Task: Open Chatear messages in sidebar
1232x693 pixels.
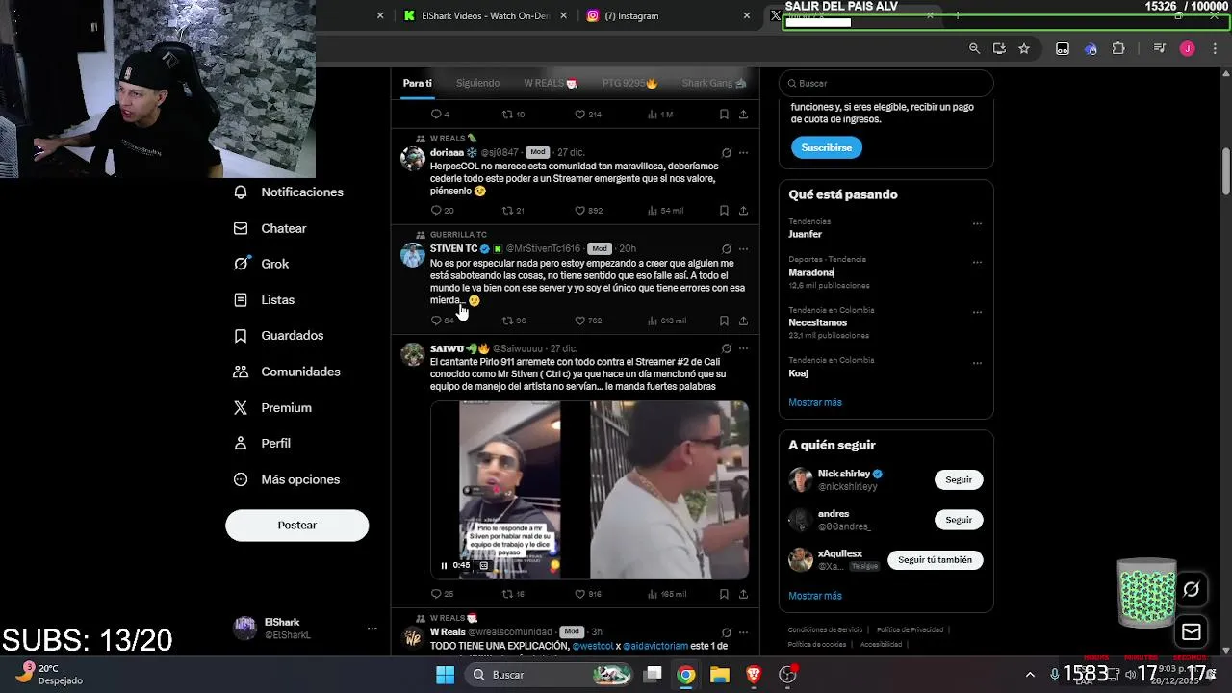Action: 270,228
